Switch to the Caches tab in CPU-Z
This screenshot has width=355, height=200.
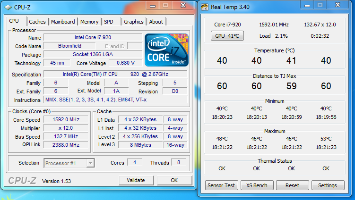pos(37,22)
